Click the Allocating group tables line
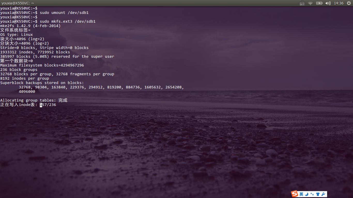 pos(34,100)
